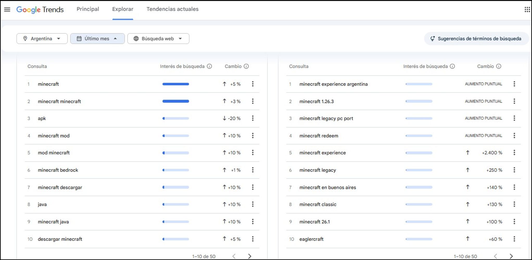Open the minecraft redeem query
The height and width of the screenshot is (260, 532).
click(319, 136)
